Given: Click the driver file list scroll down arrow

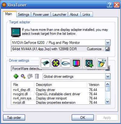Looking at the screenshot, I should tap(108, 102).
